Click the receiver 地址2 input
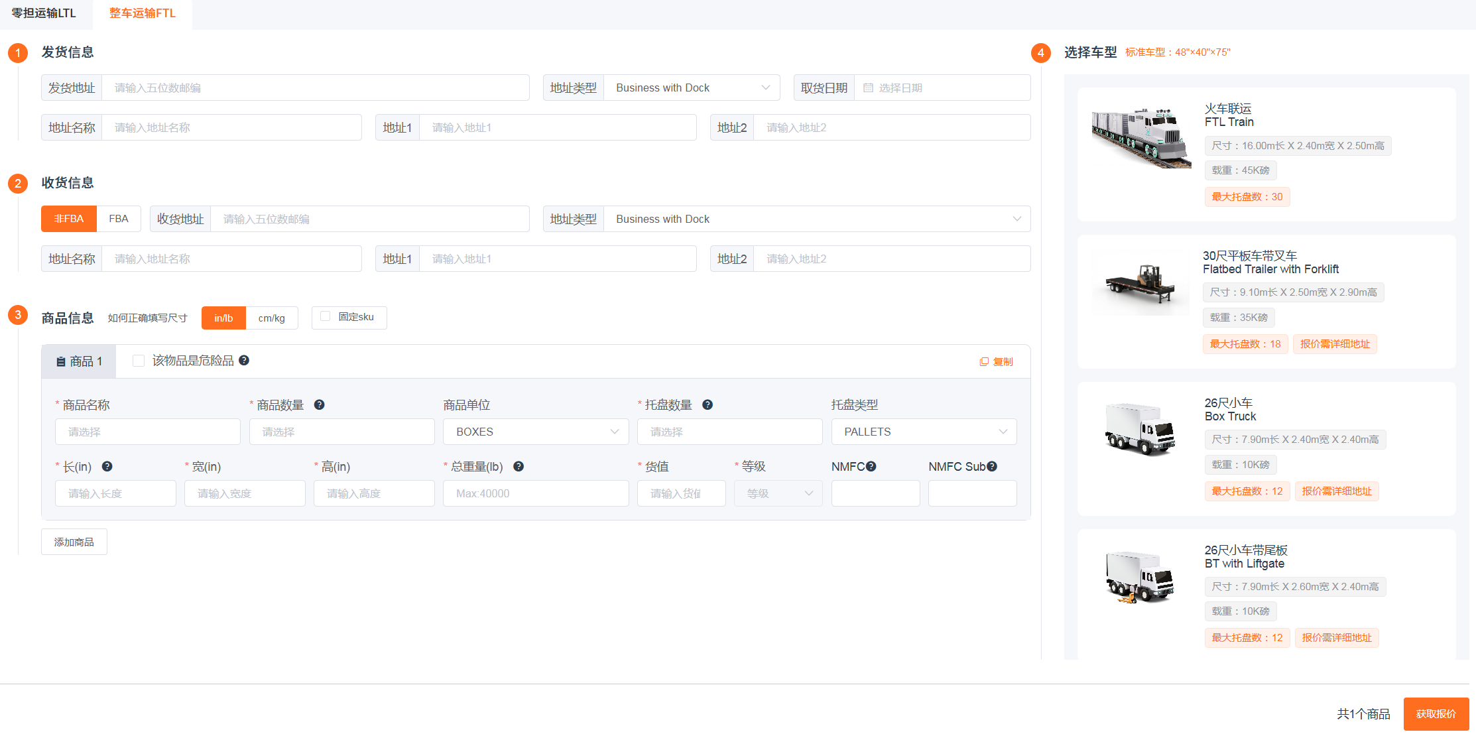Viewport: 1476px width, 736px height. pyautogui.click(x=892, y=259)
